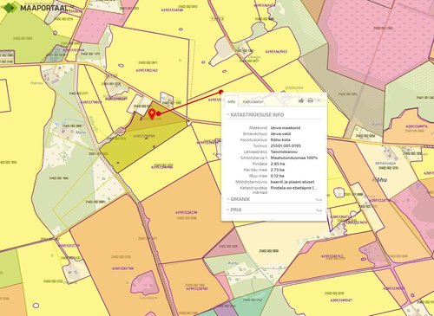The width and height of the screenshot is (434, 316).
Task: Click the truncated 'Pindala on ebatäpne' note
Action: tap(294, 188)
